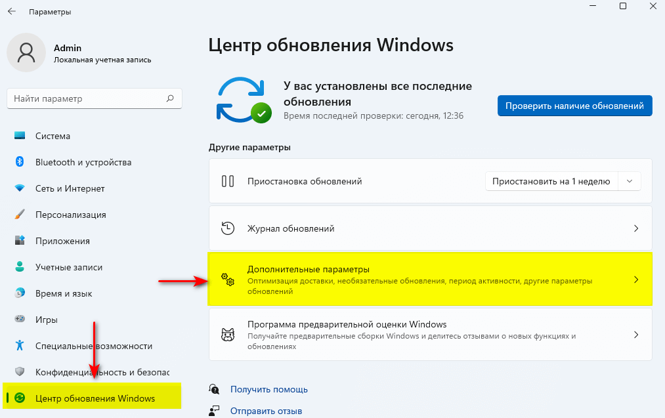Click Проверить наличие обновлений button
This screenshot has width=665, height=418.
point(574,106)
